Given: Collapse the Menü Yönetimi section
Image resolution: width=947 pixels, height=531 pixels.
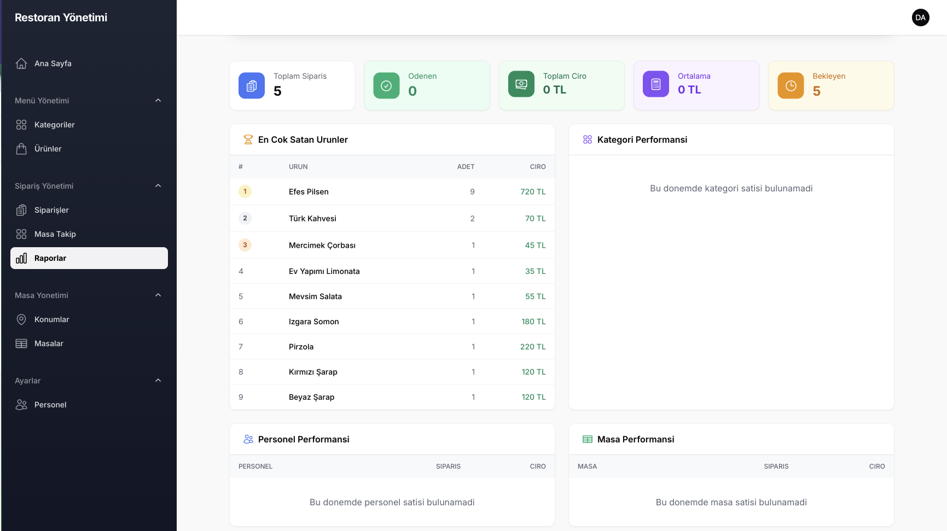Looking at the screenshot, I should (158, 101).
